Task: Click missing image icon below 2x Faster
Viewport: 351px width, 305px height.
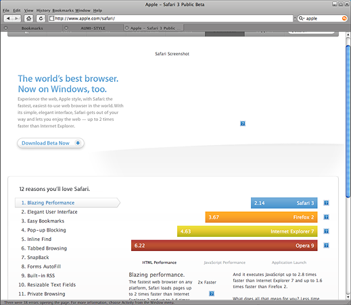Action: click(x=212, y=294)
